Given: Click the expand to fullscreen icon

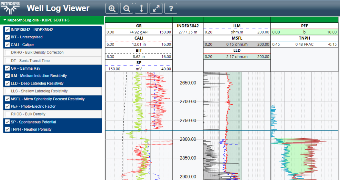Looking at the screenshot, I should coord(156,9).
